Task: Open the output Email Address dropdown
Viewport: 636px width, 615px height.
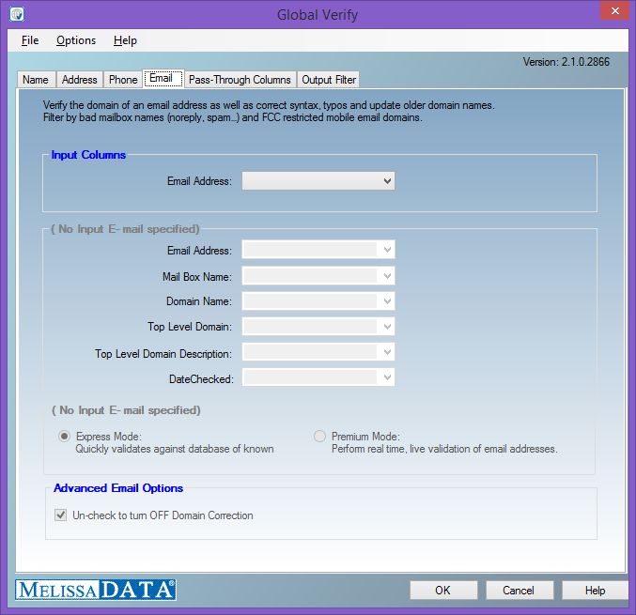Action: click(x=318, y=250)
